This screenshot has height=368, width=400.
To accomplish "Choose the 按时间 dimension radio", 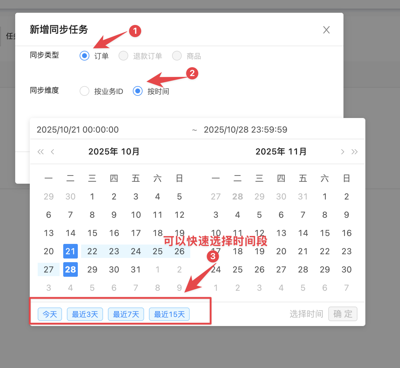I will (138, 91).
